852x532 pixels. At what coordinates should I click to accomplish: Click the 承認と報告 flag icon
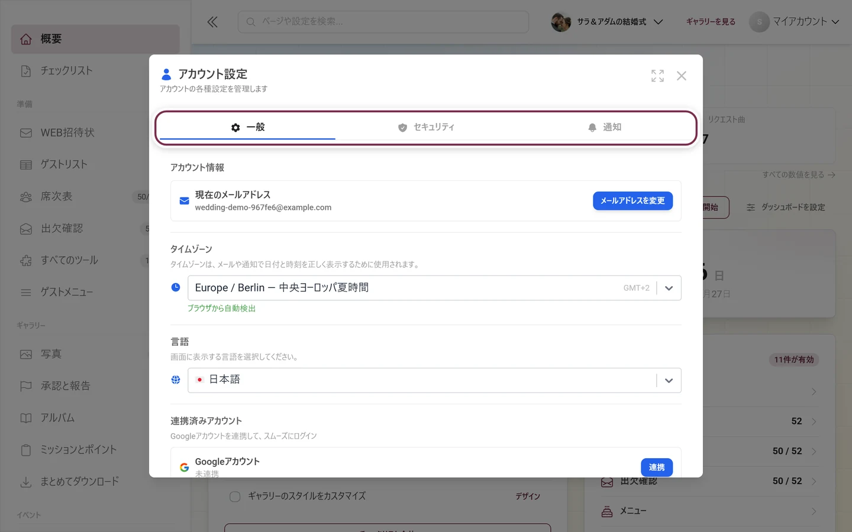coord(26,387)
